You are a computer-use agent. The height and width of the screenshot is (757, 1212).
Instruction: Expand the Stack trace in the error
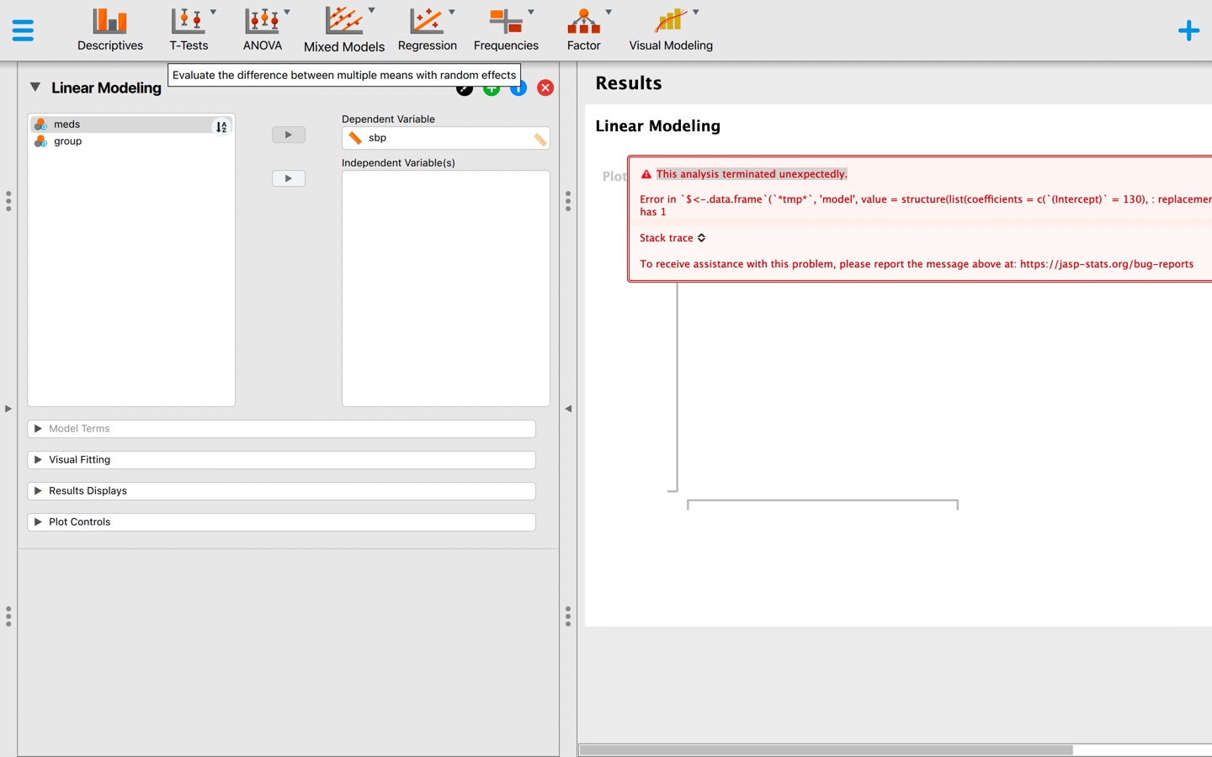671,238
